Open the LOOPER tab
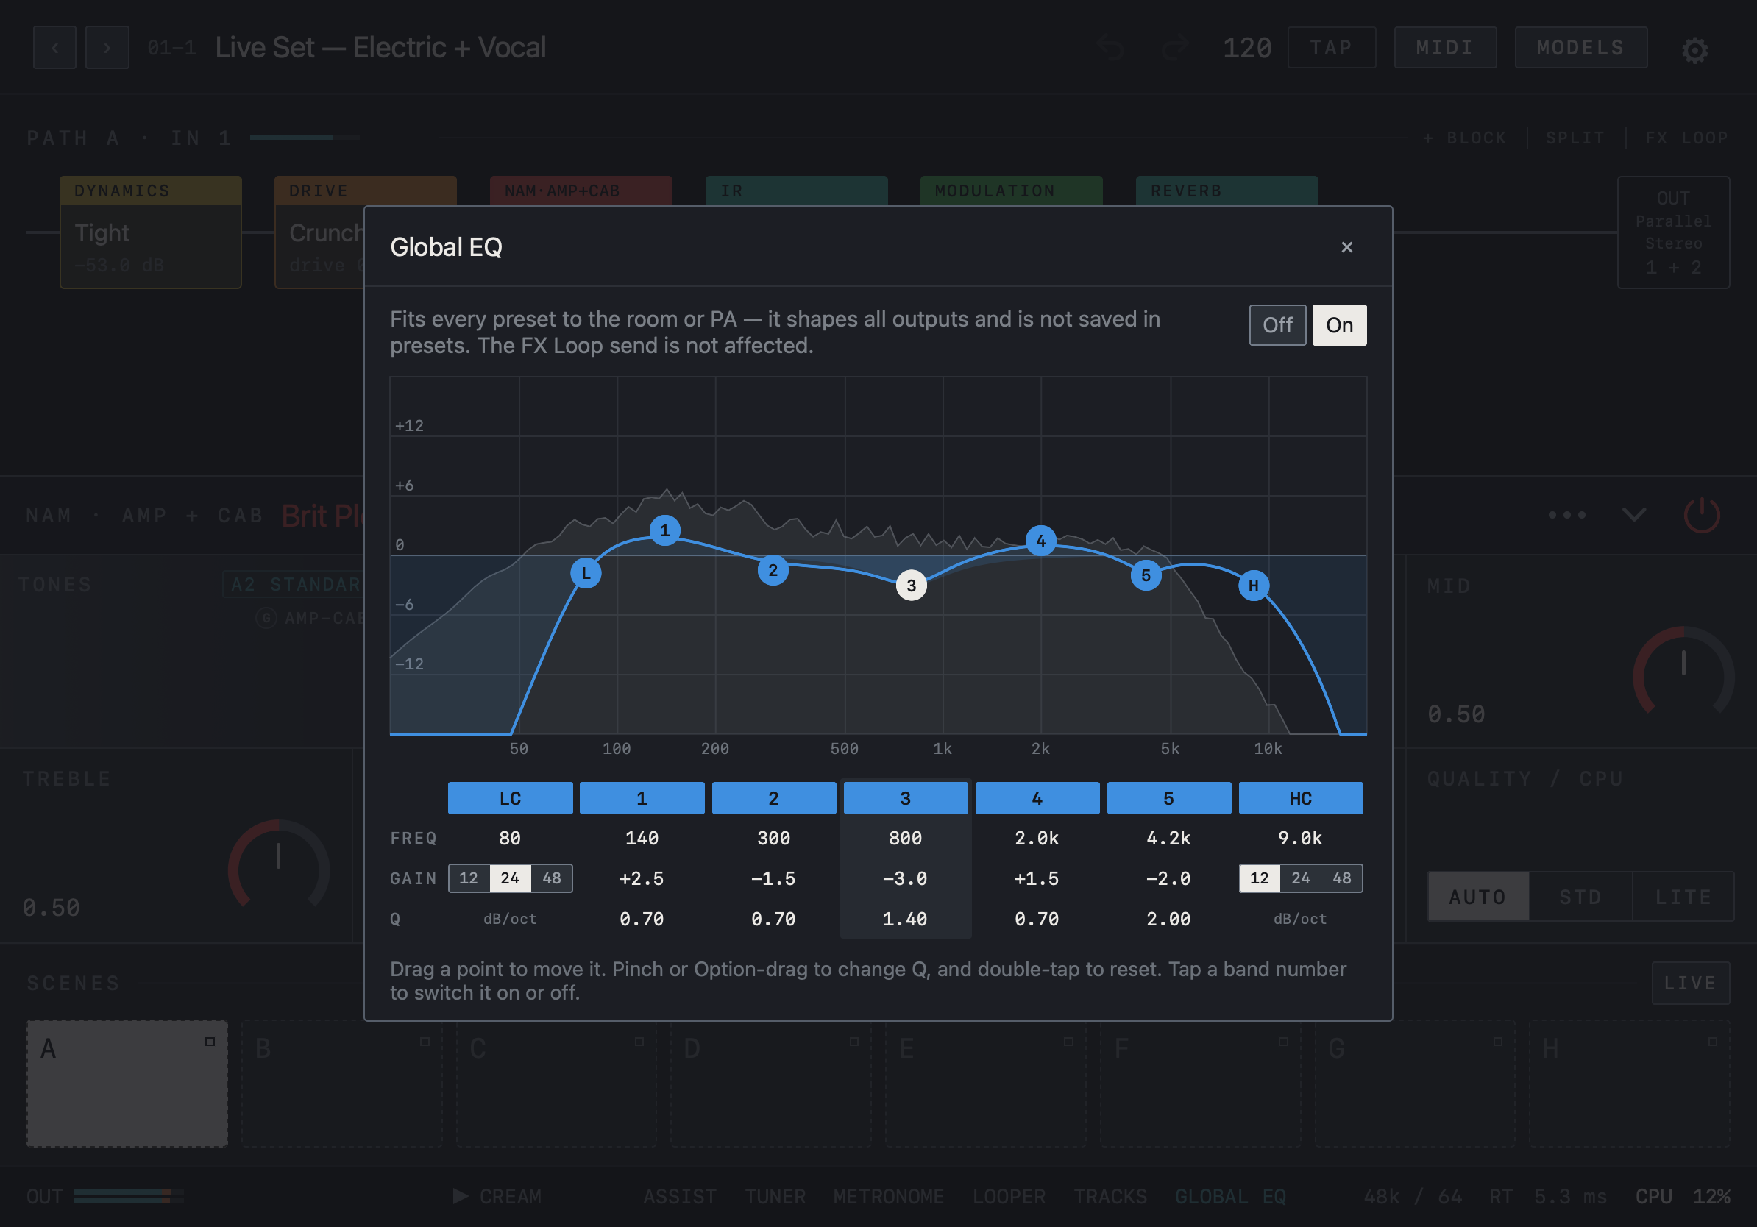Viewport: 1757px width, 1227px height. pyautogui.click(x=1009, y=1196)
